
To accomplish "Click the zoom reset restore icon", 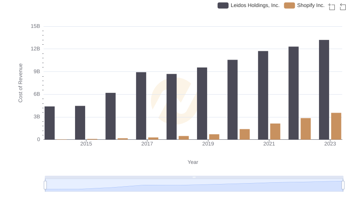I will click(343, 7).
